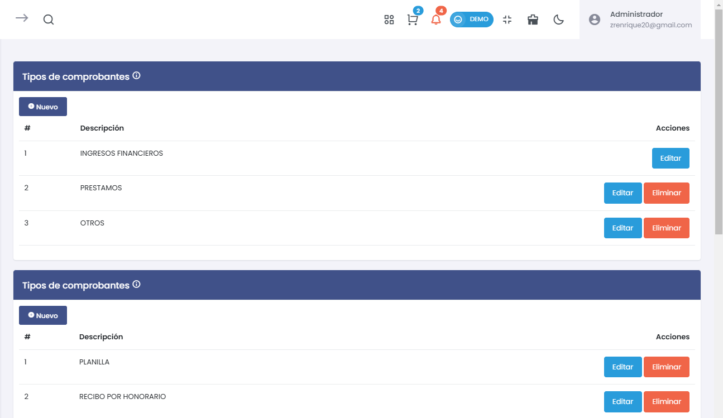Switch to dark mode moon icon
This screenshot has width=723, height=418.
coord(558,20)
